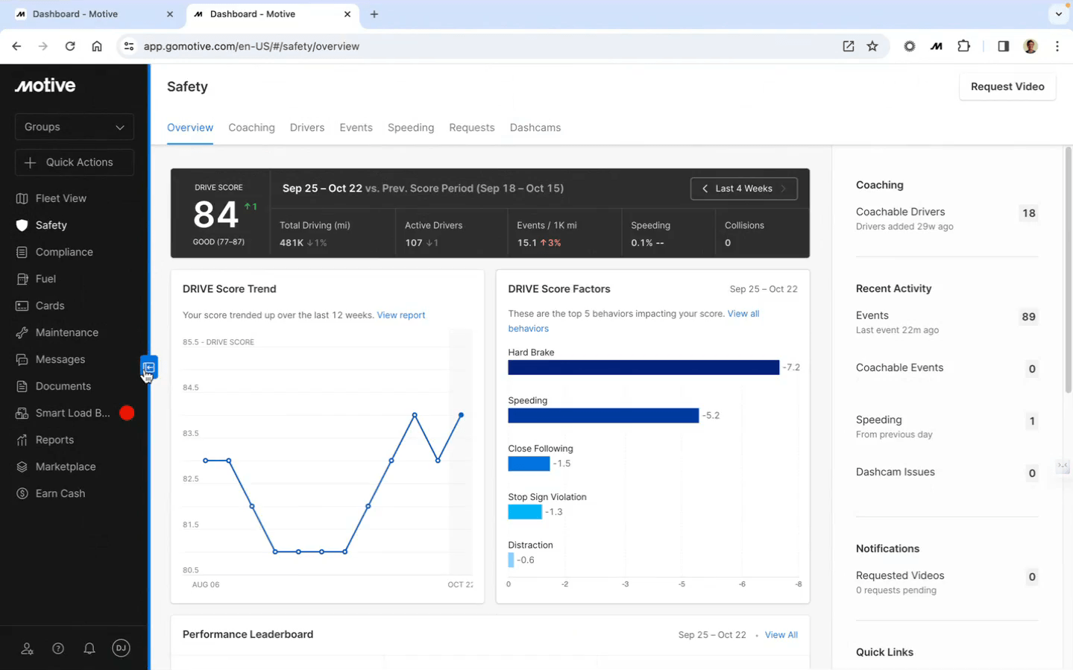Open the Dashcams tab
Viewport: 1073px width, 670px height.
[535, 127]
